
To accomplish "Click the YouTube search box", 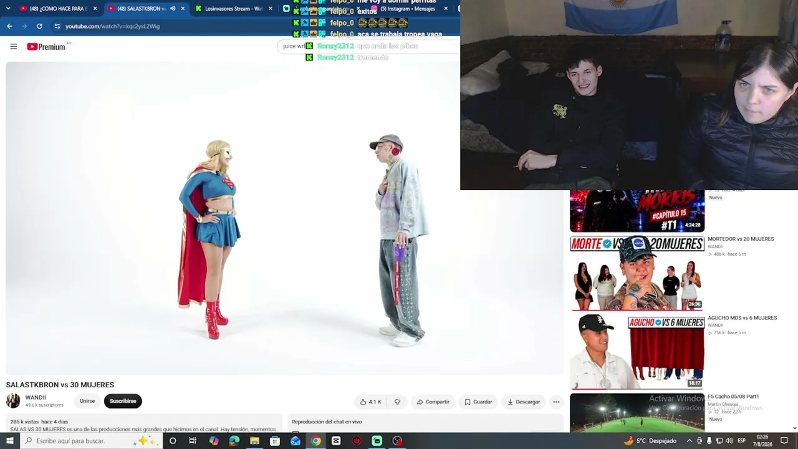I will coord(368,46).
